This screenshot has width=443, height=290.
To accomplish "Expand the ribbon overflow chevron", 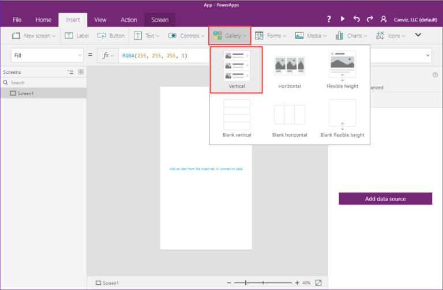I will click(418, 35).
